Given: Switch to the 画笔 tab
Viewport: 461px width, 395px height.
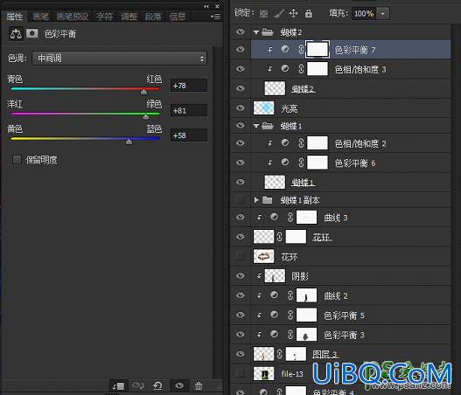Looking at the screenshot, I should pyautogui.click(x=40, y=17).
